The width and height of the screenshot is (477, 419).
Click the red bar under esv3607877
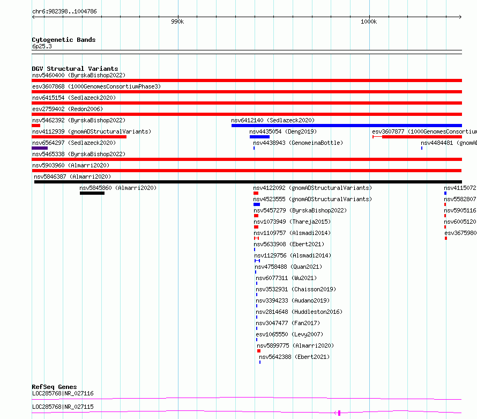[422, 137]
